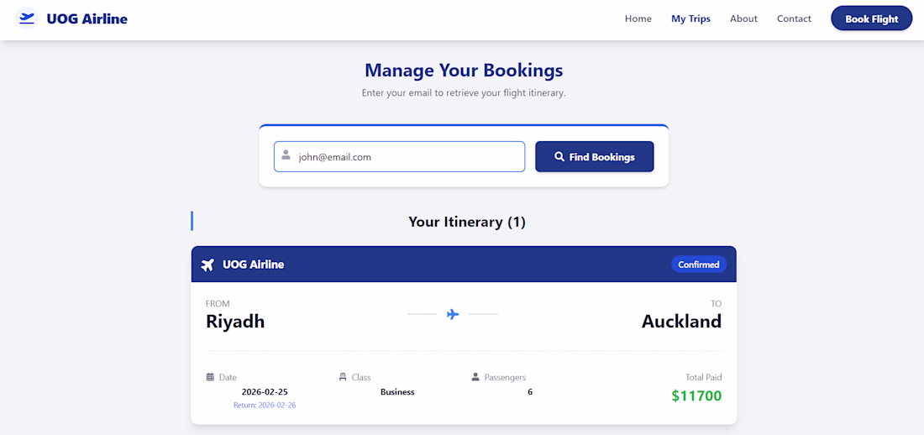The image size is (924, 435).
Task: Click the UOG Airline brand name
Action: click(x=87, y=18)
